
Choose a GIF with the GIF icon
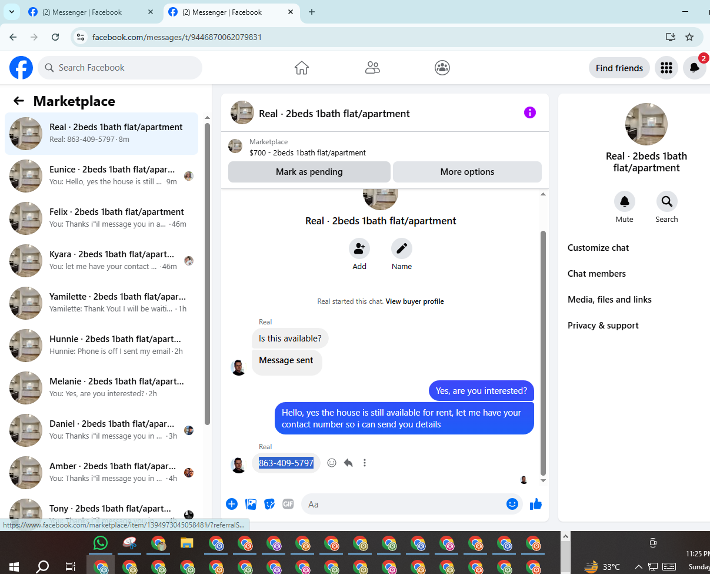pyautogui.click(x=288, y=504)
